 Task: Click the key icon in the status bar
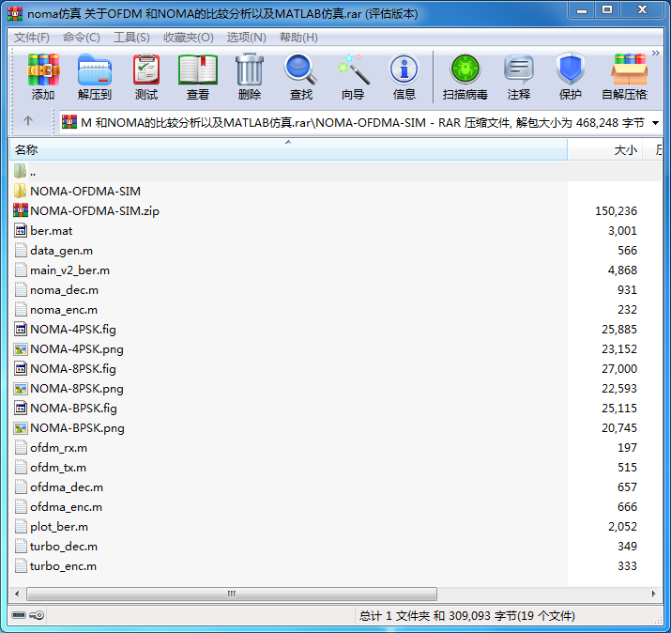point(37,615)
